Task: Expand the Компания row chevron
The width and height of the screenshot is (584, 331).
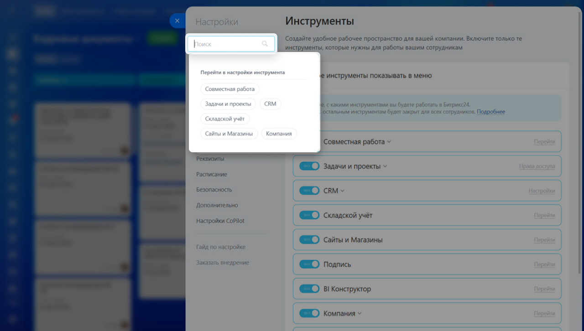Action: [360, 314]
